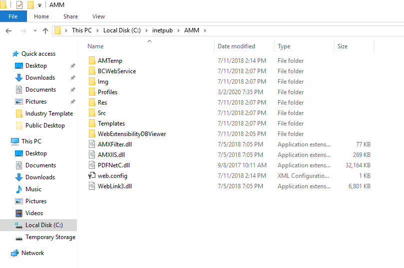This screenshot has height=268, width=404.
Task: Select Local Disk (C:) in navigation pane
Action: [38, 225]
